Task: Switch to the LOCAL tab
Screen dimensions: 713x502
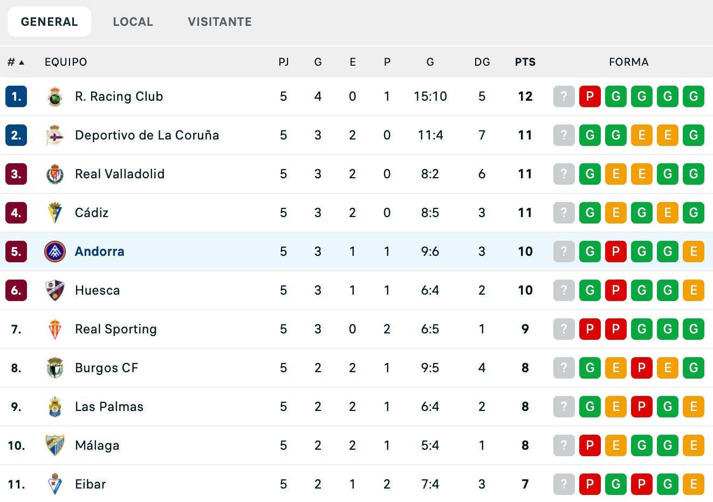Action: (x=133, y=22)
